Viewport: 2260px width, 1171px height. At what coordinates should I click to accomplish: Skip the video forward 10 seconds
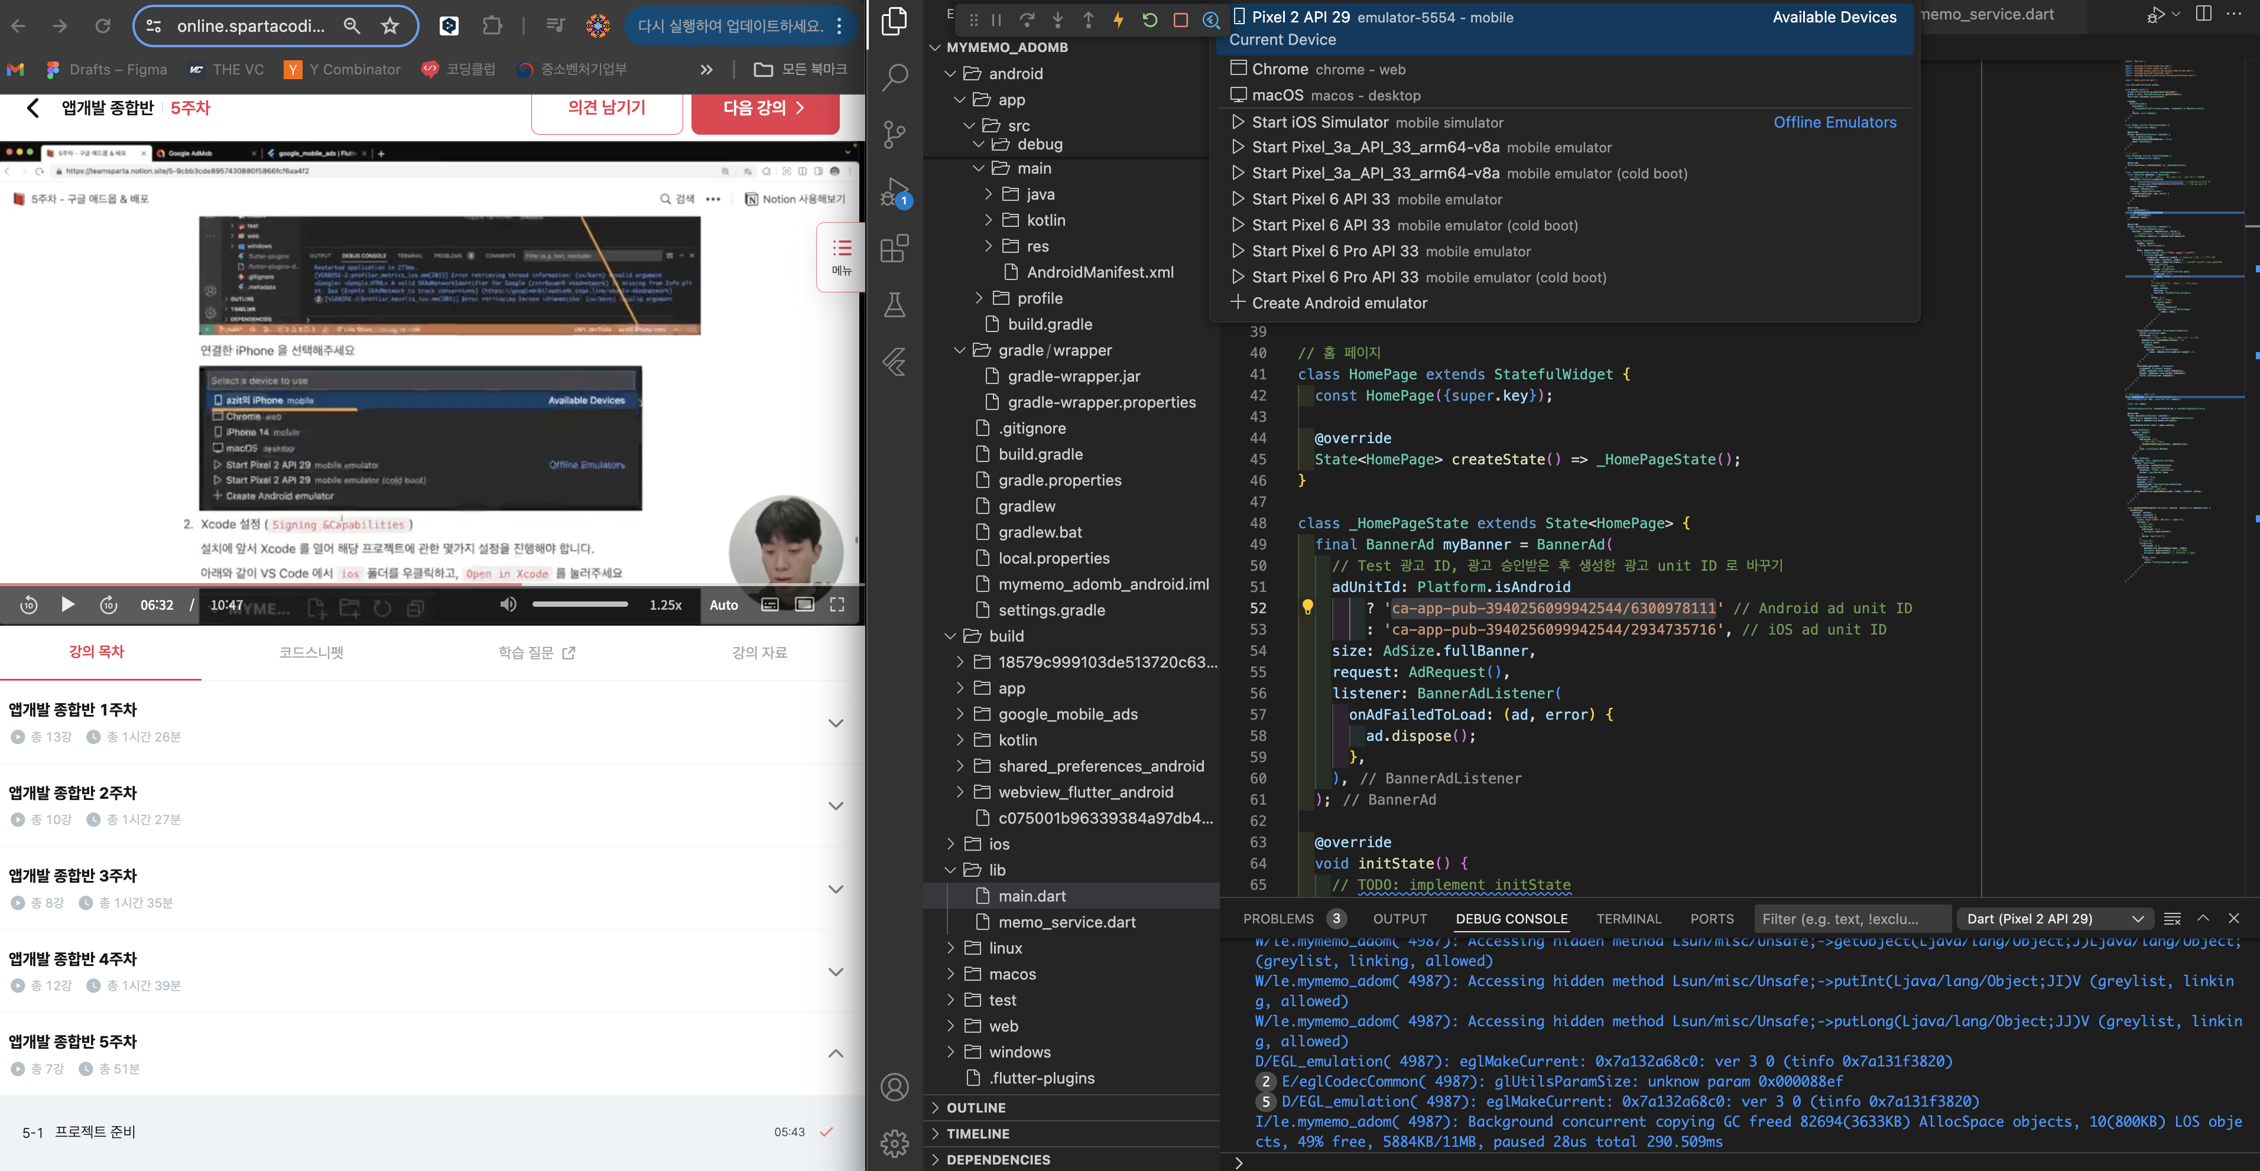coord(109,604)
